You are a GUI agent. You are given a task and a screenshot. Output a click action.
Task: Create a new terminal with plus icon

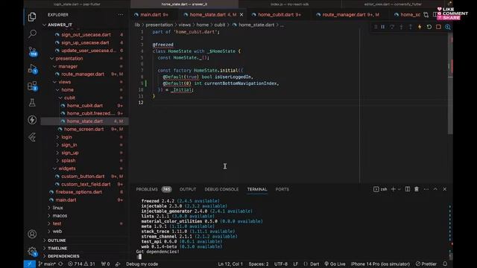393,189
